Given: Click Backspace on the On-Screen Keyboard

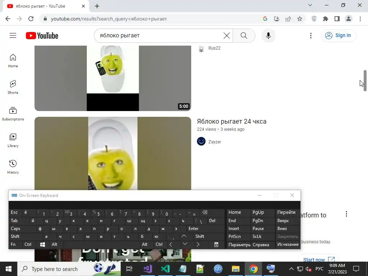Looking at the screenshot, I should coord(212,212).
